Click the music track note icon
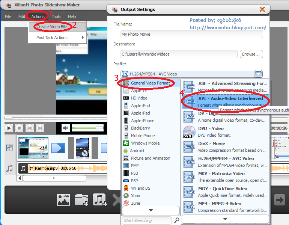The height and width of the screenshot is (225, 289). pyautogui.click(x=10, y=169)
